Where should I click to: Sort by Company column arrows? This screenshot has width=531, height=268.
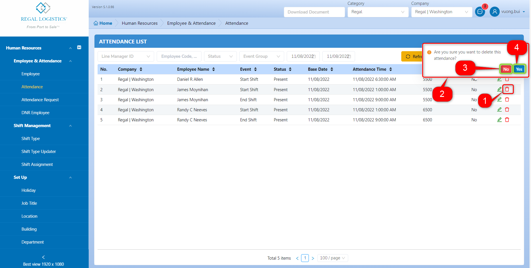pos(141,69)
